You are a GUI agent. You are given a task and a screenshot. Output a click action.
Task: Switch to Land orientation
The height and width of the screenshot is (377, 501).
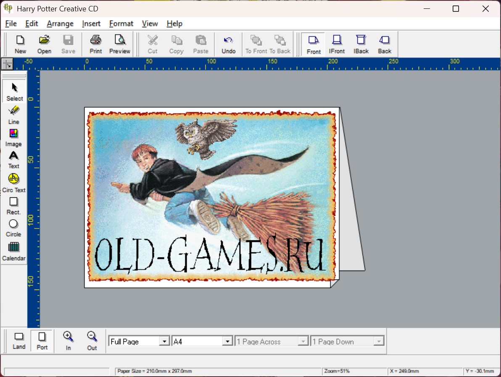[x=19, y=340]
